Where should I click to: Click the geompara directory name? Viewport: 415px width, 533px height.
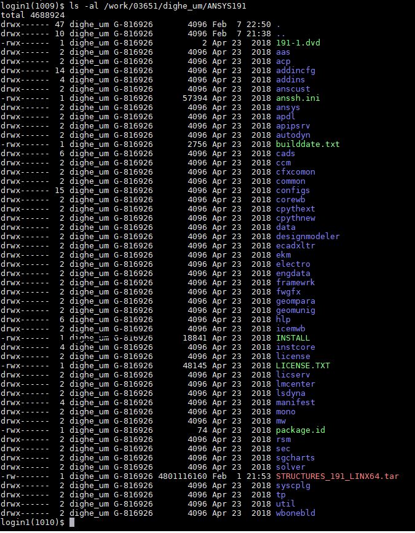(295, 301)
